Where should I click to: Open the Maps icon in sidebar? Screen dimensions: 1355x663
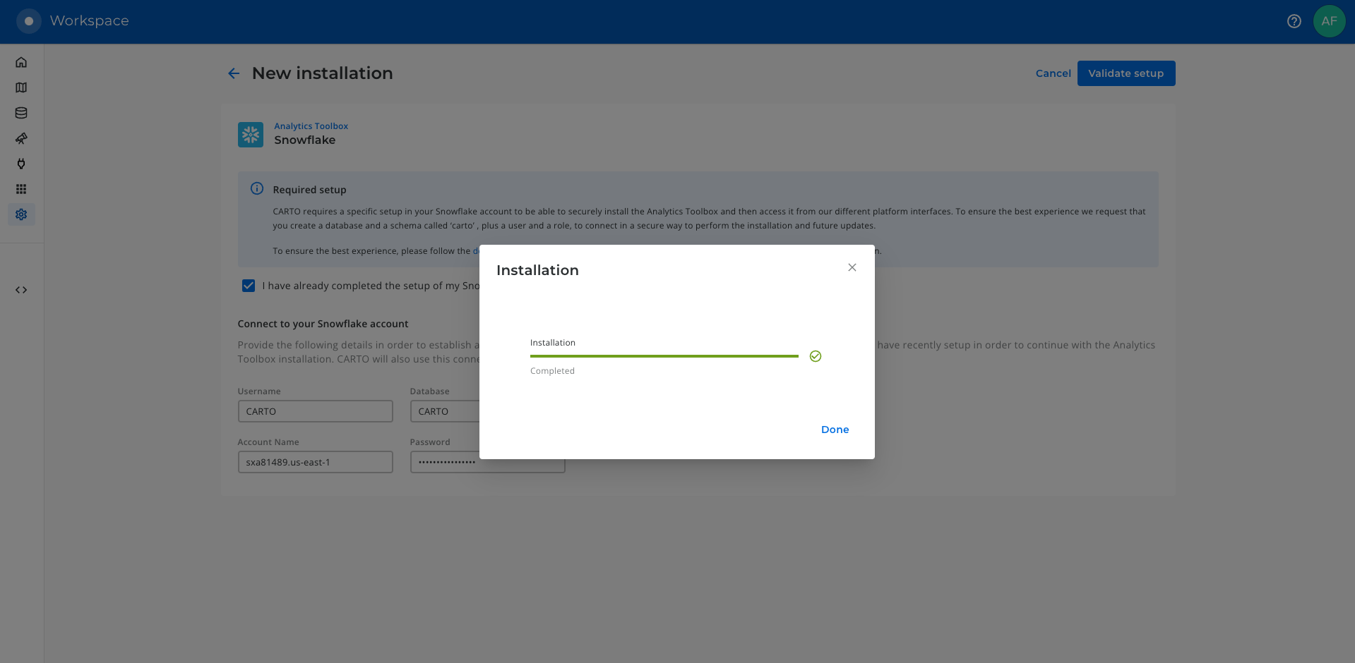[x=21, y=87]
